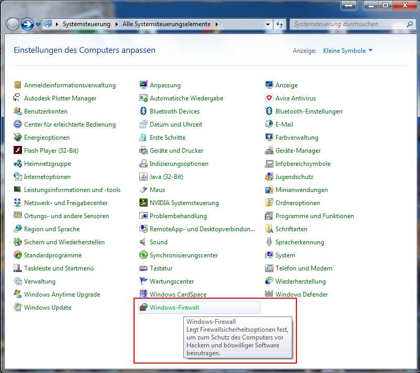Open the Kleine Symbole view dropdown
This screenshot has width=420, height=373.
pyautogui.click(x=347, y=51)
